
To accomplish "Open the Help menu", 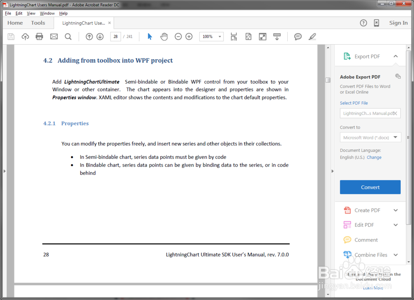I will pos(63,13).
